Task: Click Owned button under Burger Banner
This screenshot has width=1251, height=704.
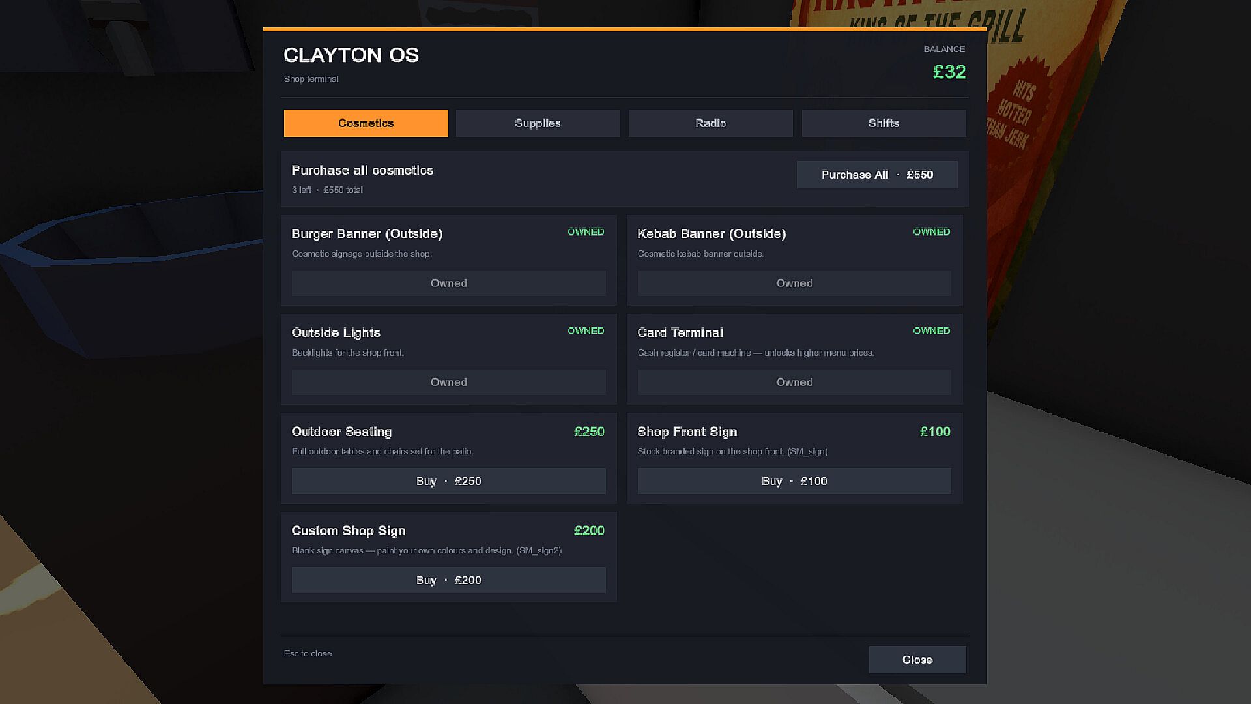Action: click(x=449, y=283)
